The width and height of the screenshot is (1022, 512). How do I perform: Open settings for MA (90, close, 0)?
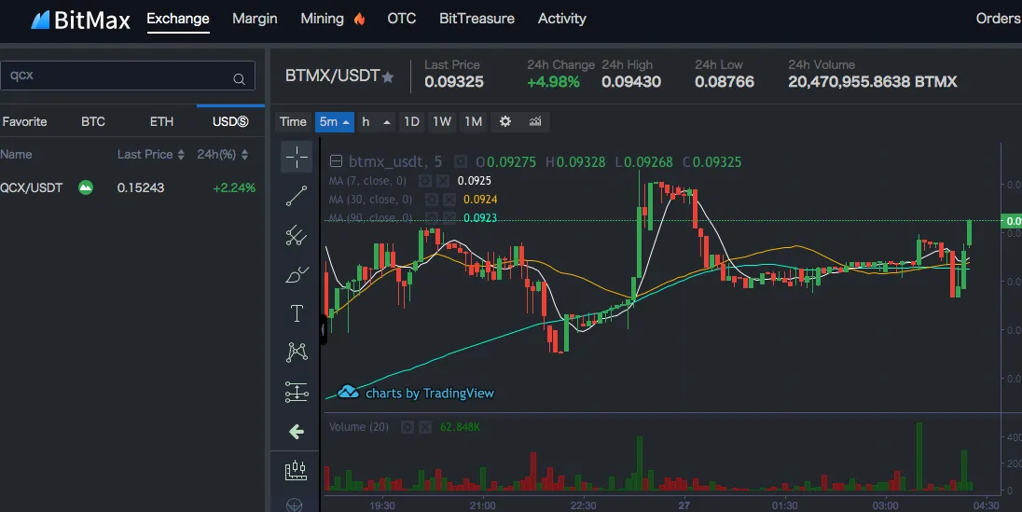coord(431,218)
